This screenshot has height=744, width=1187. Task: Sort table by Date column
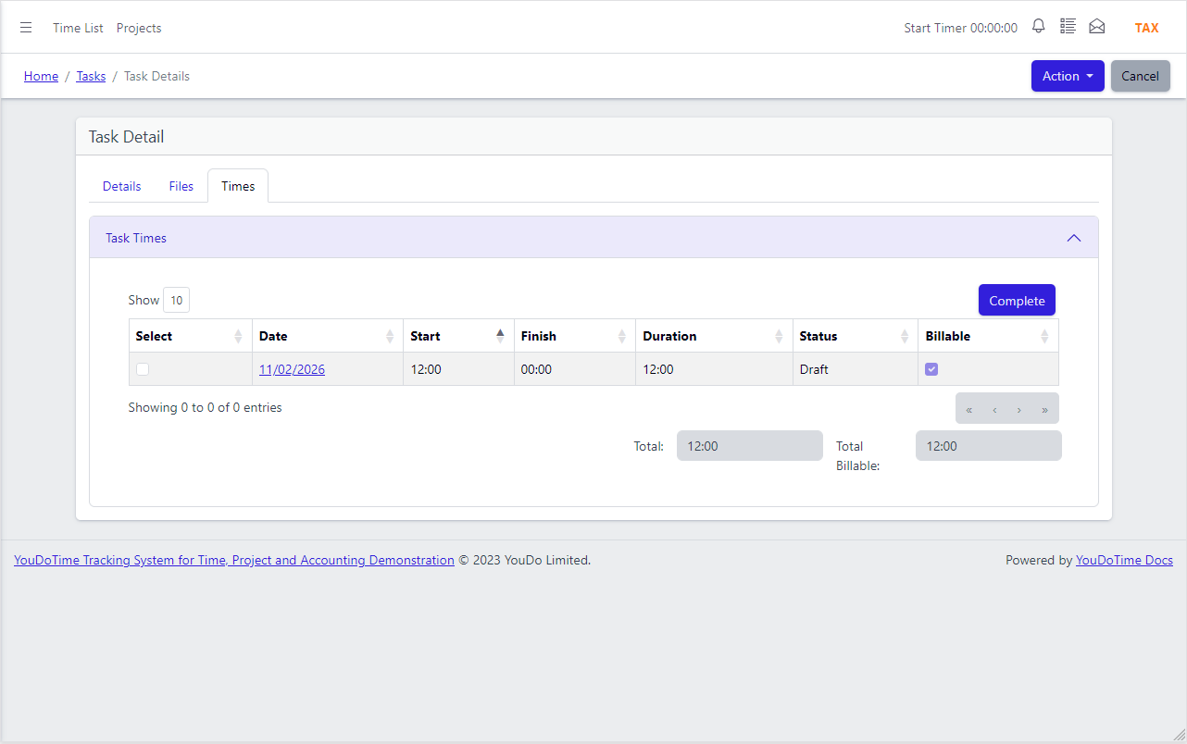328,336
